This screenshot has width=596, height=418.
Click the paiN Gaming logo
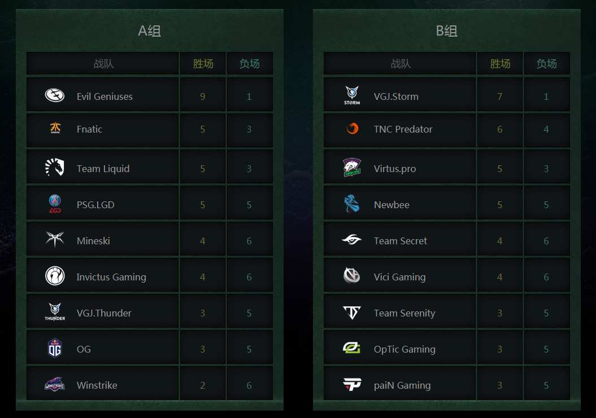click(352, 385)
